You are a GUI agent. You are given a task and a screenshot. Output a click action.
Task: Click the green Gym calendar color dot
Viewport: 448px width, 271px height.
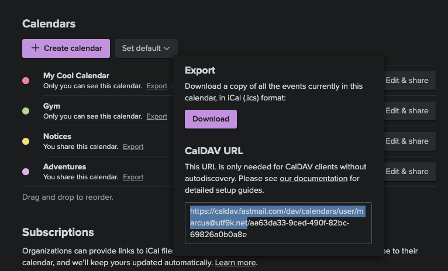tap(26, 111)
